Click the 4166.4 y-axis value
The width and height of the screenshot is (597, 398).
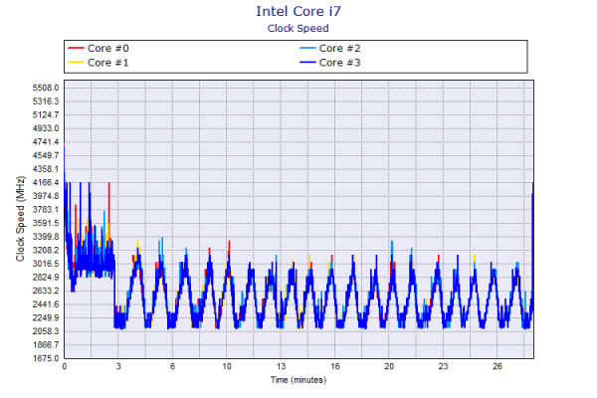(x=46, y=182)
